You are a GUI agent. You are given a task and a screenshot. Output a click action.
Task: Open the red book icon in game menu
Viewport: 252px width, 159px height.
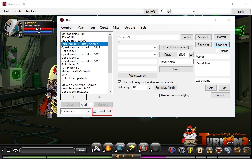(218, 150)
